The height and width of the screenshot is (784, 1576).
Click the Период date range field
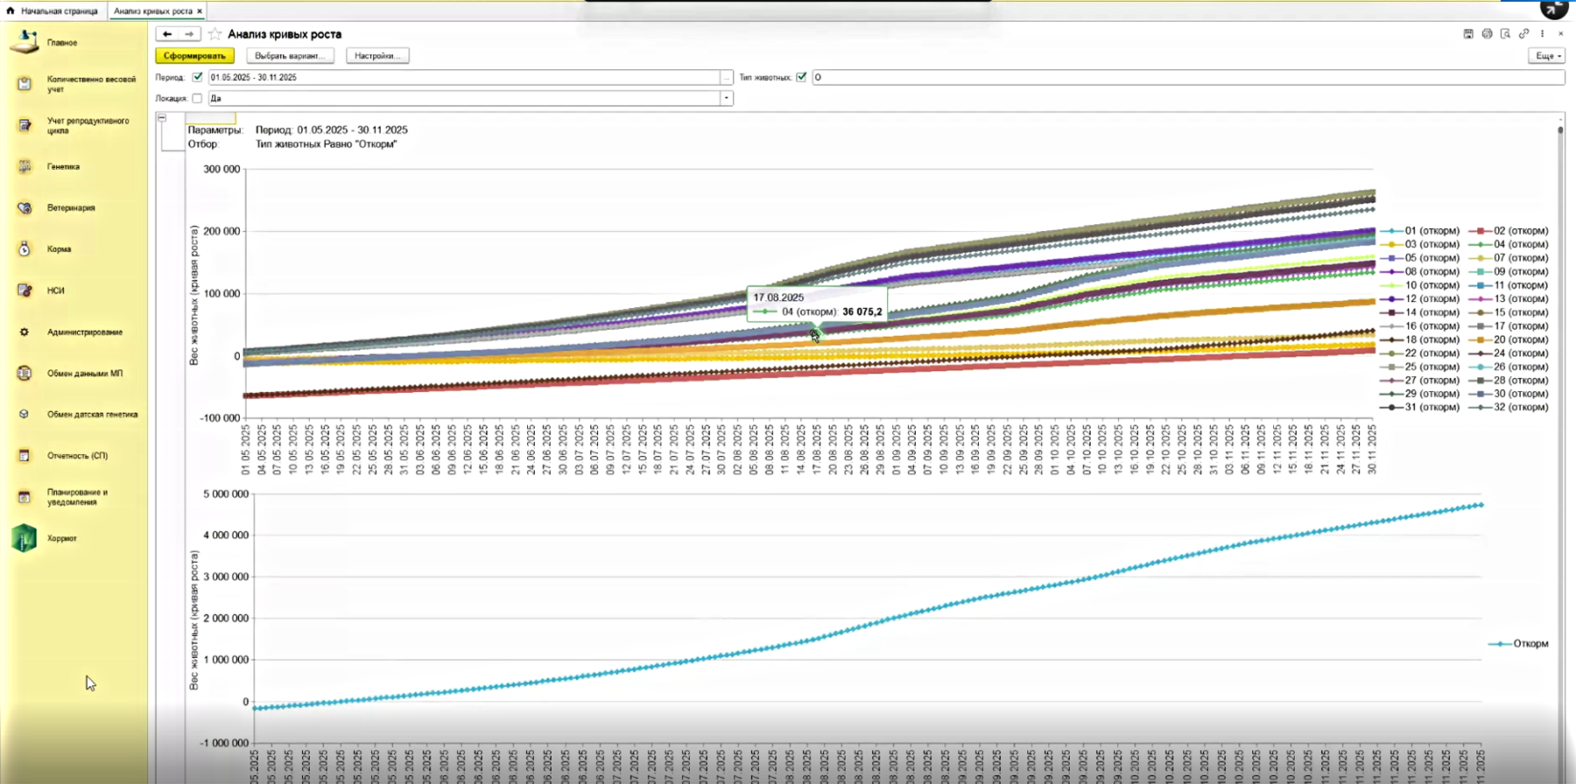click(462, 77)
